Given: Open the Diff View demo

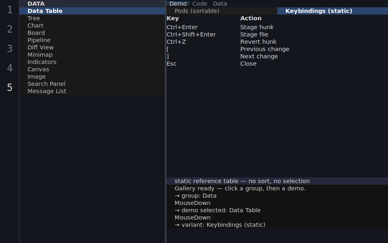Looking at the screenshot, I should click(x=92, y=47).
